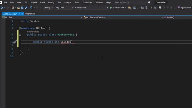Toggle a bookmark with bookmark icon
The width and height of the screenshot is (192, 108).
point(160,7)
